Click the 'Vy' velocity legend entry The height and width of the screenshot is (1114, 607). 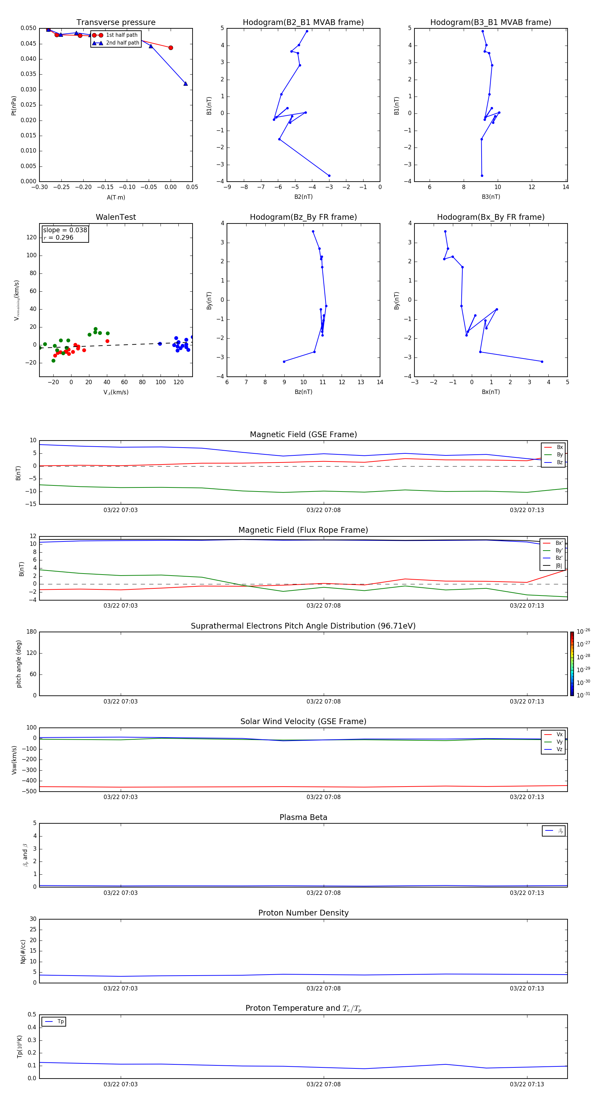click(x=553, y=742)
